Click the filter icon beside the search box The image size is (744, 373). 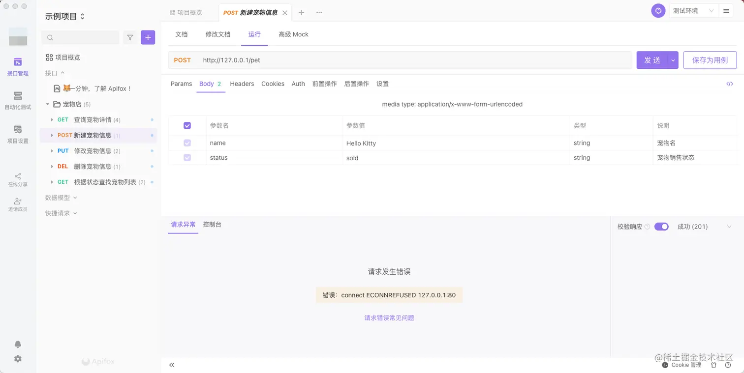[x=129, y=37]
